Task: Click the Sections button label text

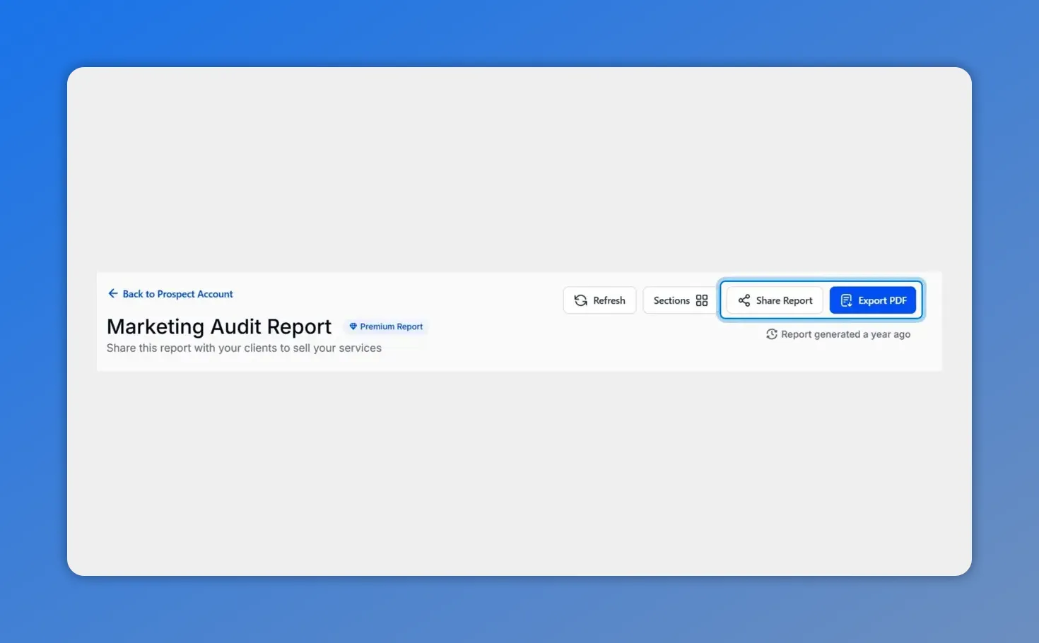Action: 671,300
